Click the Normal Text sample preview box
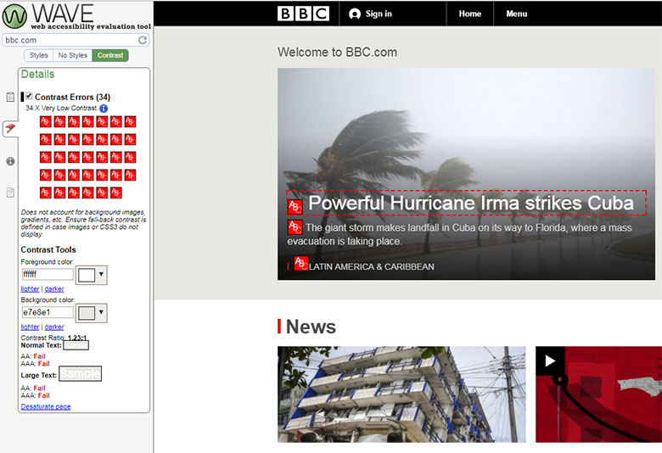662x453 pixels. [x=76, y=345]
